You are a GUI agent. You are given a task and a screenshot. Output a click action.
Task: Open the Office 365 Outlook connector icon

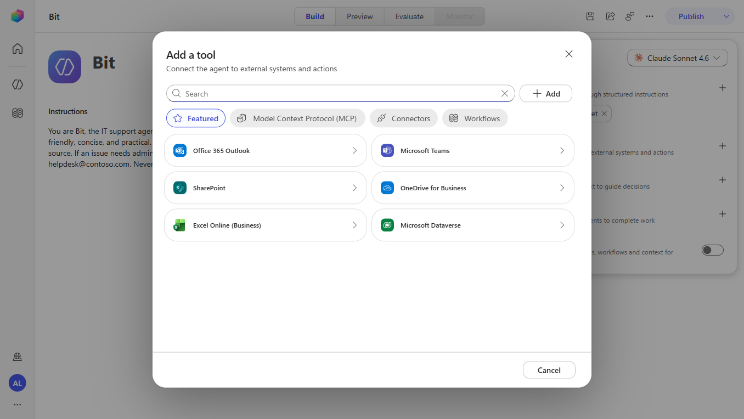180,150
